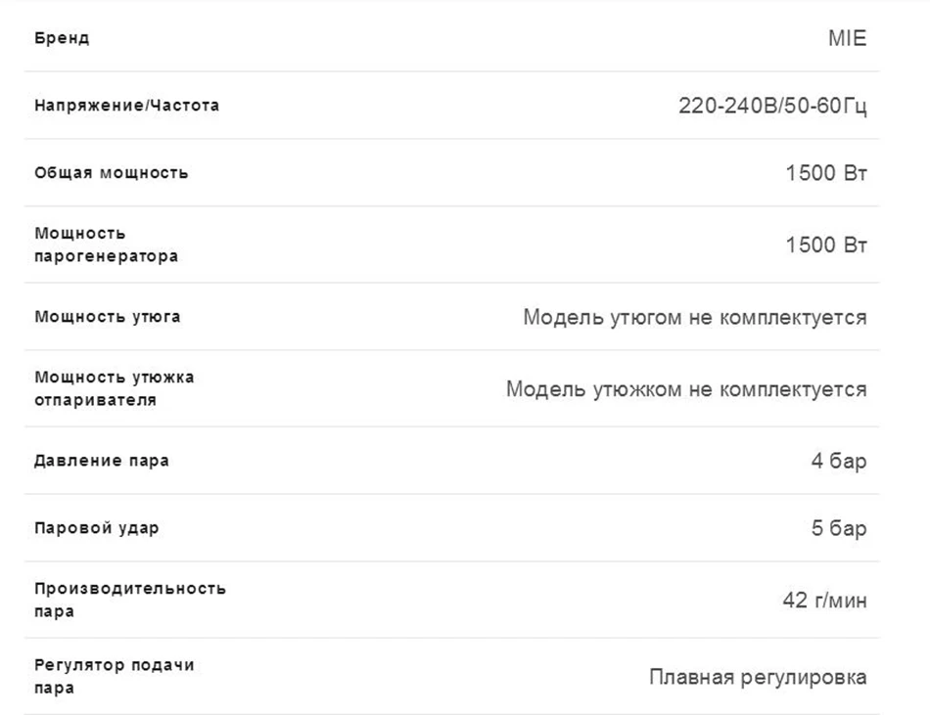Screen dimensions: 930x715
Task: Select the 5 бар value
Action: (839, 528)
